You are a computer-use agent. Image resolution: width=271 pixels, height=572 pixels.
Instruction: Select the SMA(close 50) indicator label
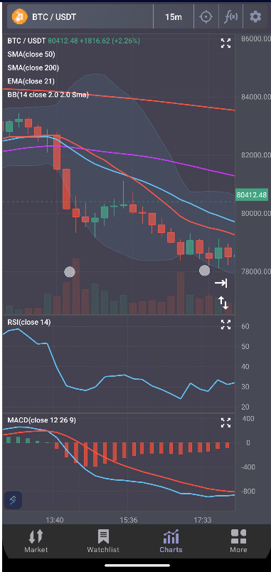31,54
